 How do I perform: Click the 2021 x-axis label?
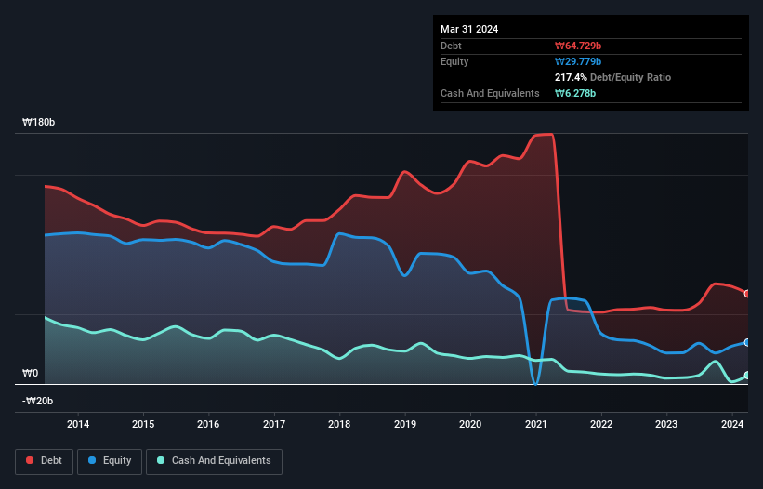(x=535, y=424)
